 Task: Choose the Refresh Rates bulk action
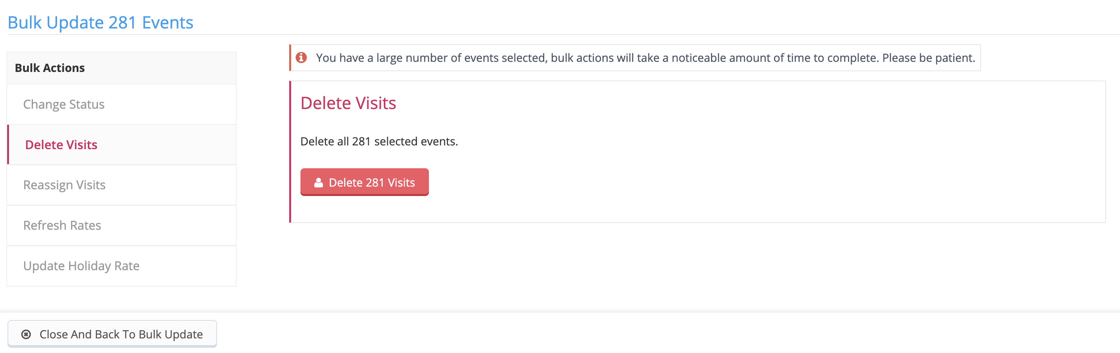pyautogui.click(x=62, y=226)
